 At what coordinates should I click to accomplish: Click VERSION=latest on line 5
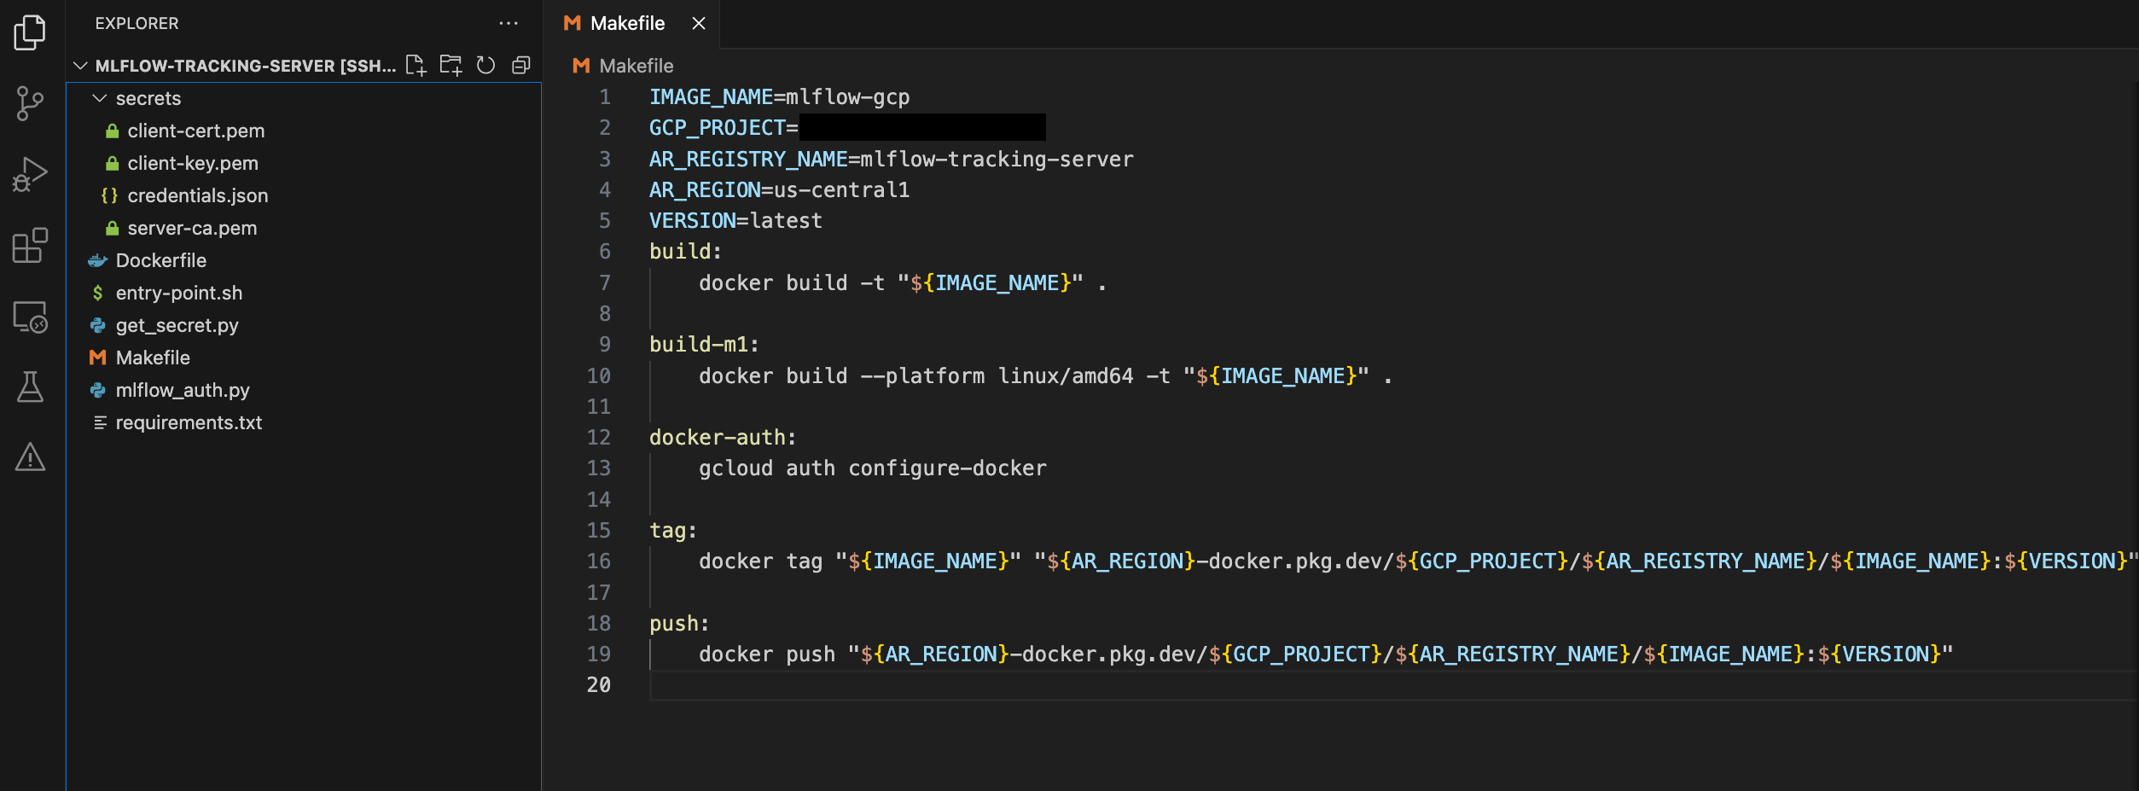tap(735, 220)
